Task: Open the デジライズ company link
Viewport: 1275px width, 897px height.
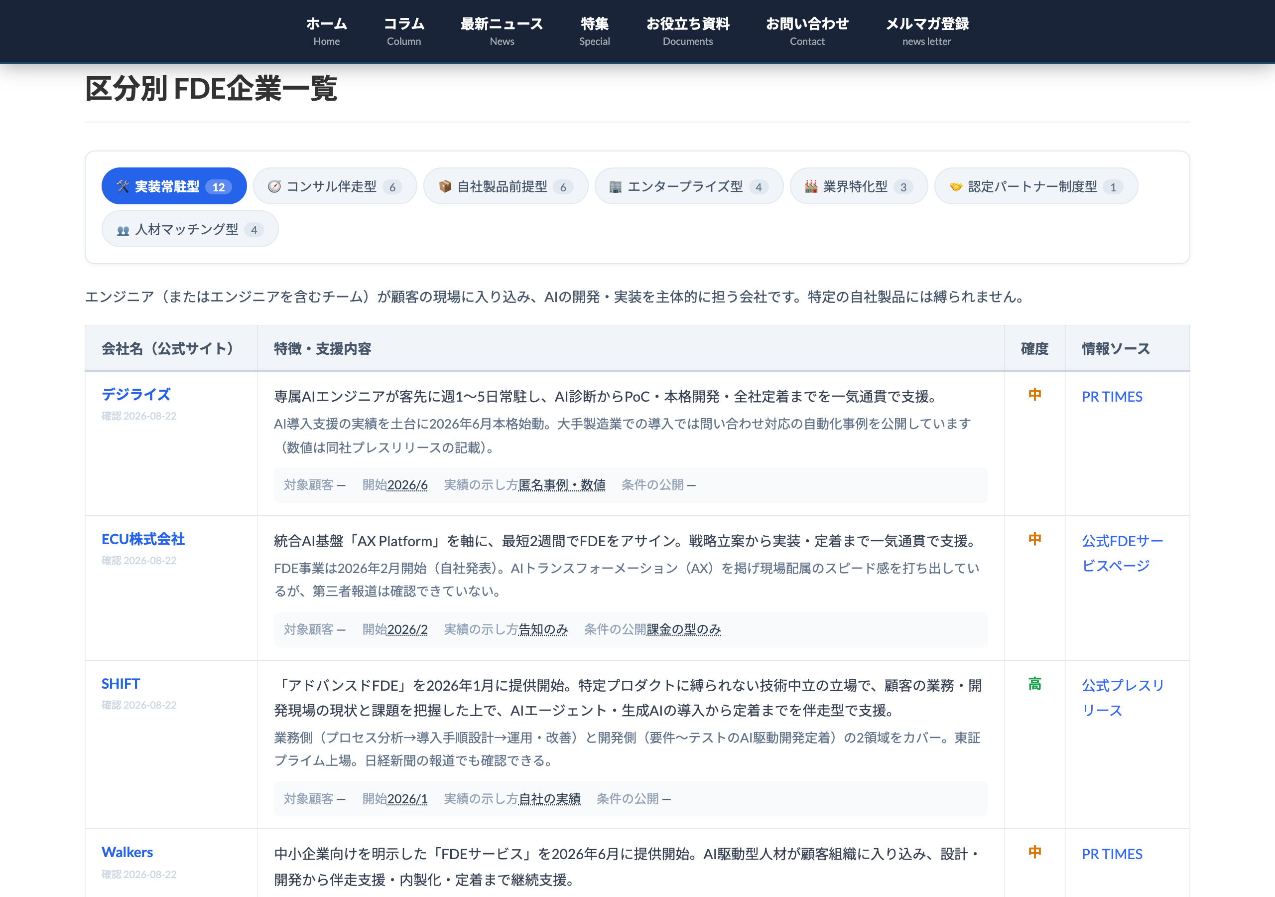Action: coord(136,395)
